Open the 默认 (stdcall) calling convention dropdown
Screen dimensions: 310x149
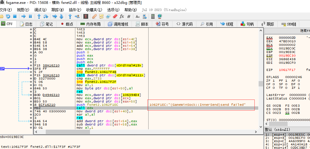287,130
